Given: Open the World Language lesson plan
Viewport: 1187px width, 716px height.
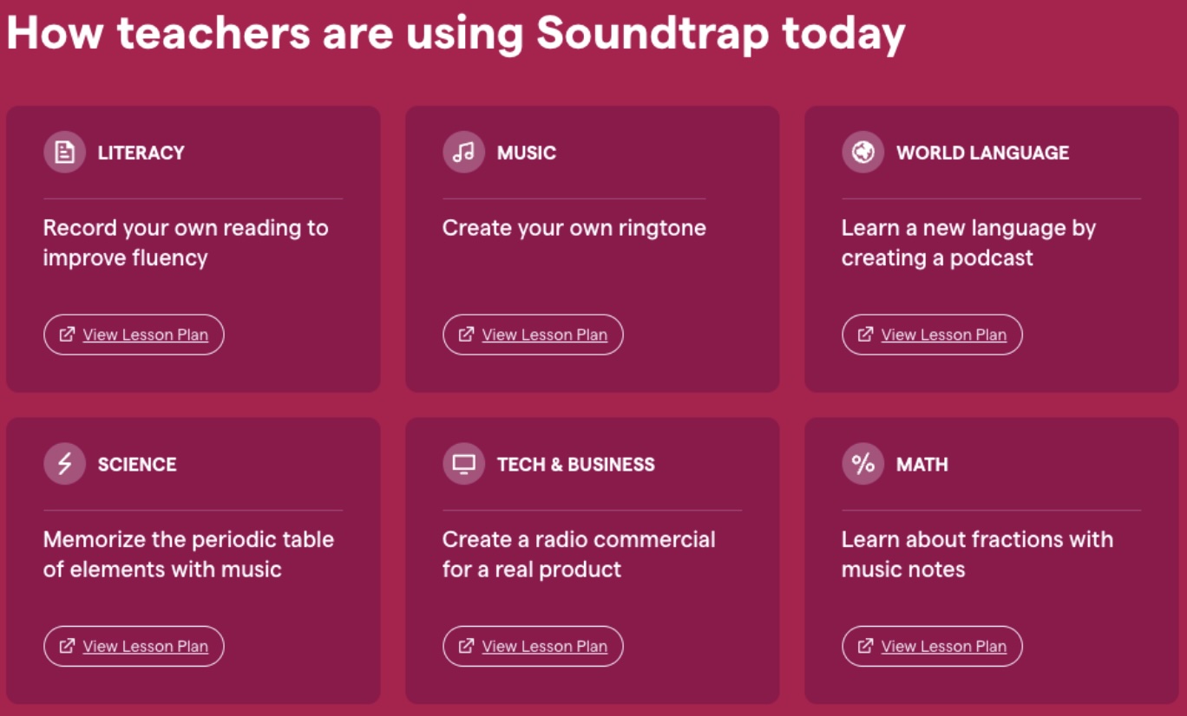Looking at the screenshot, I should 931,334.
